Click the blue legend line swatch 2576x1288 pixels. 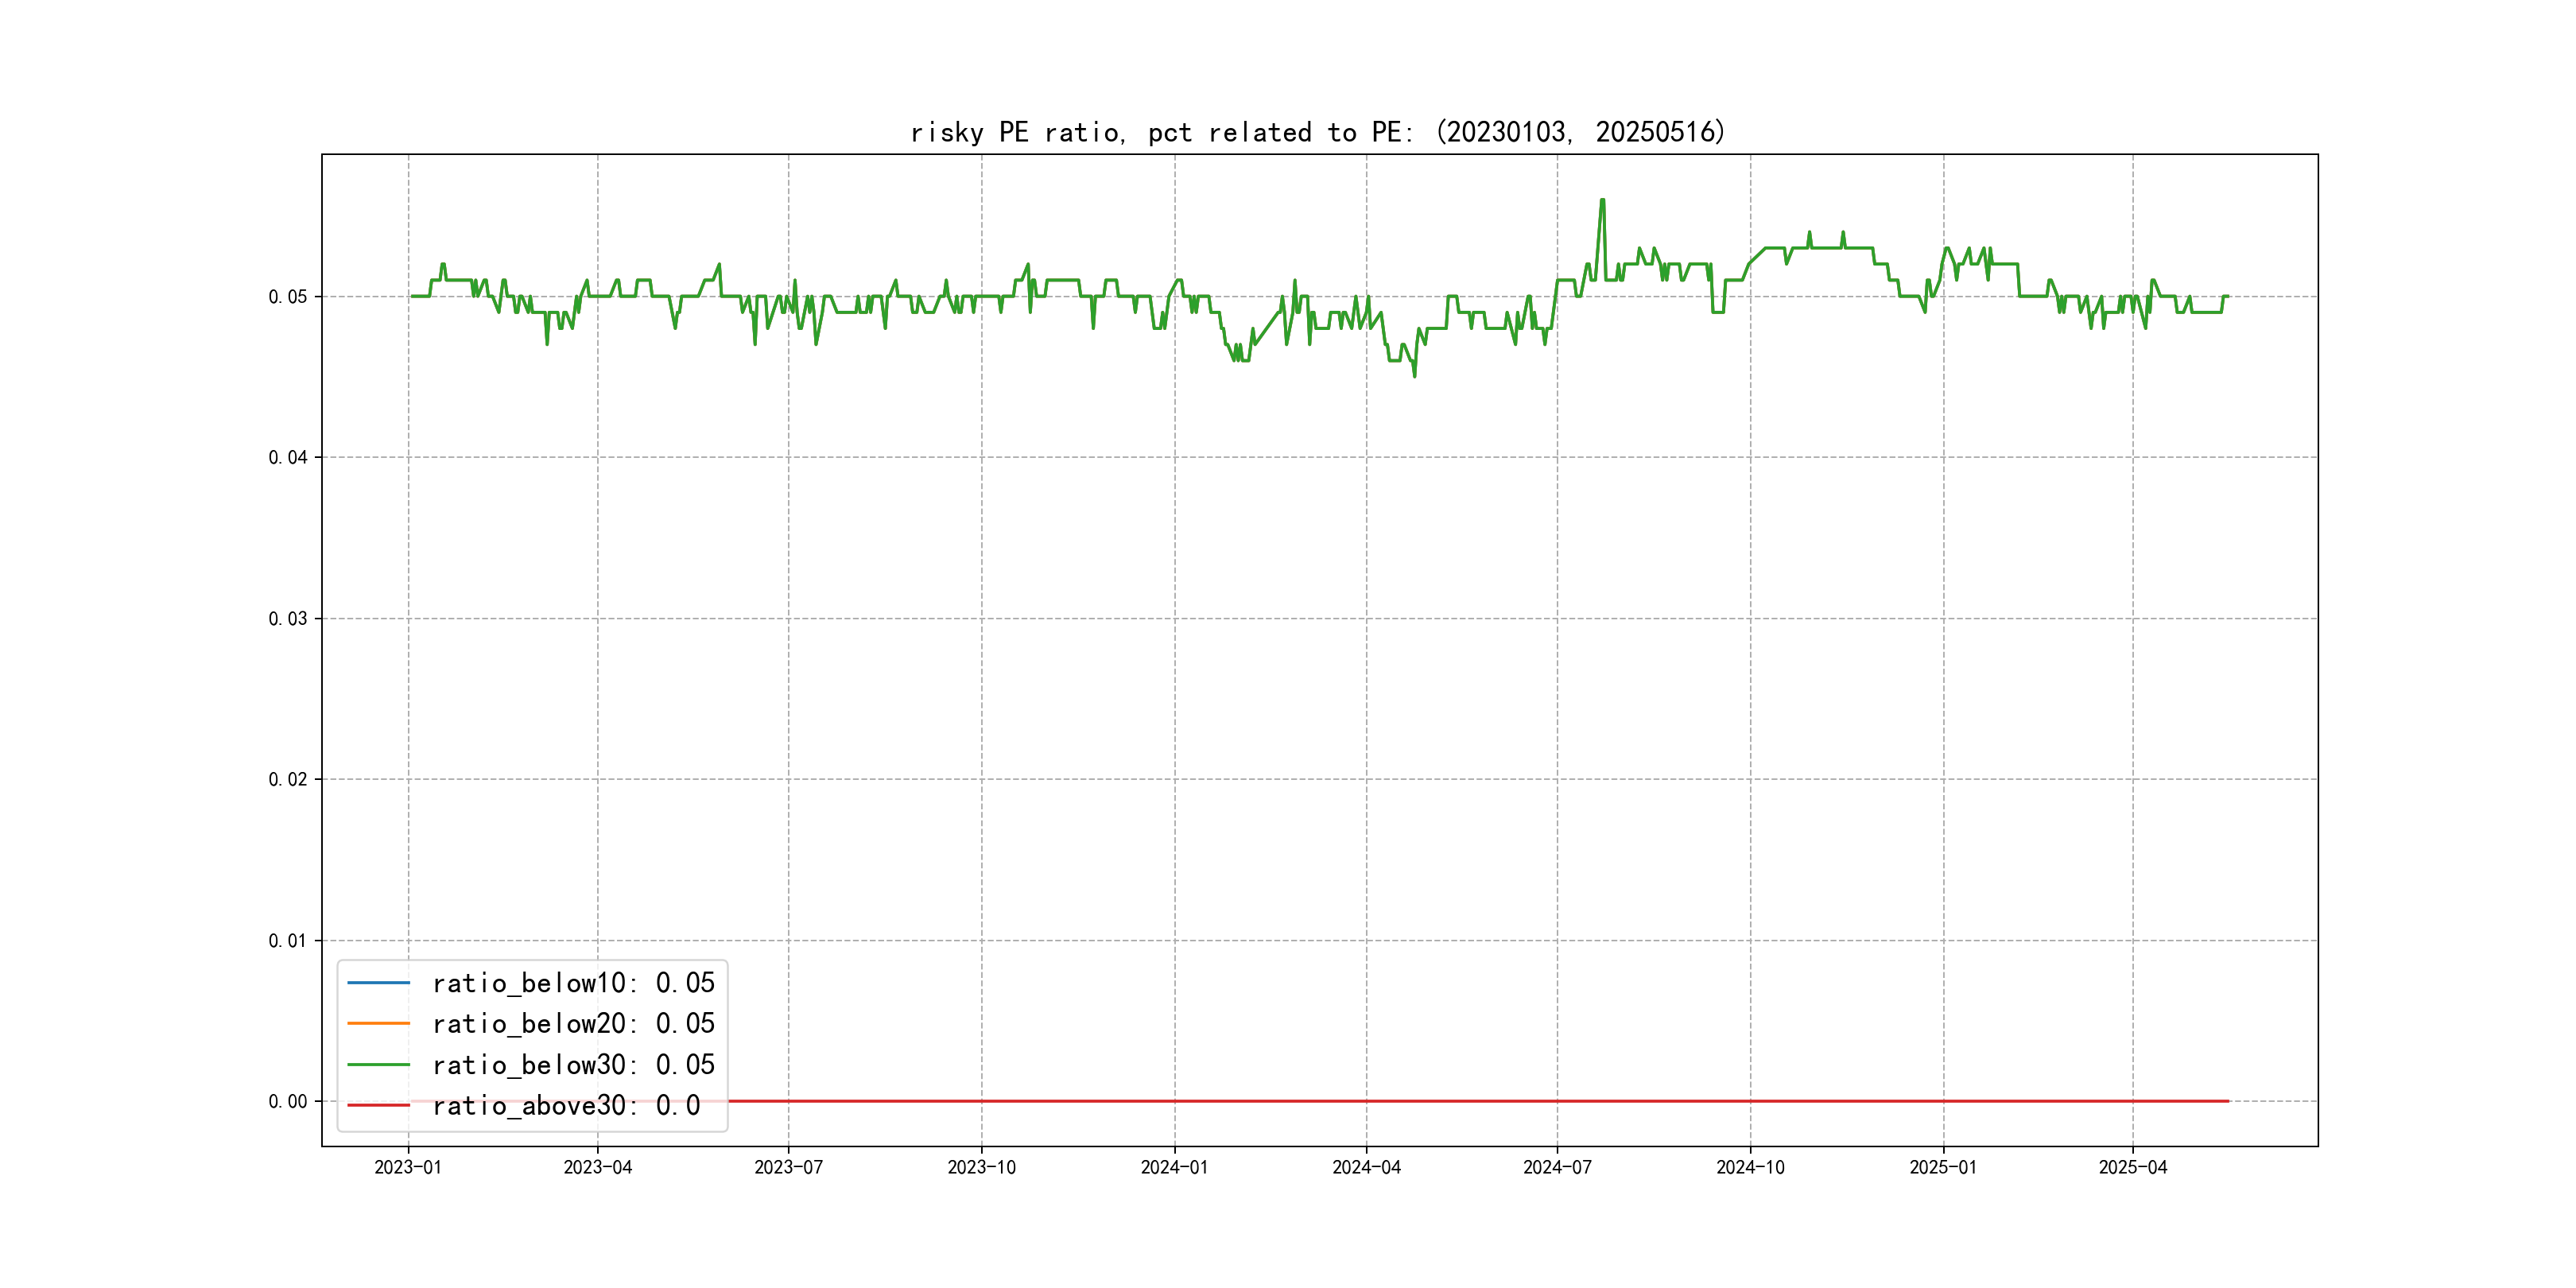click(378, 983)
